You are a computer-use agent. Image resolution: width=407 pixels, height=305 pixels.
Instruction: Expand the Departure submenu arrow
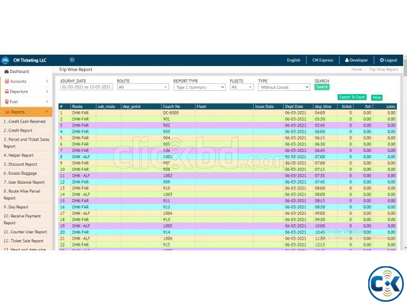(47, 91)
